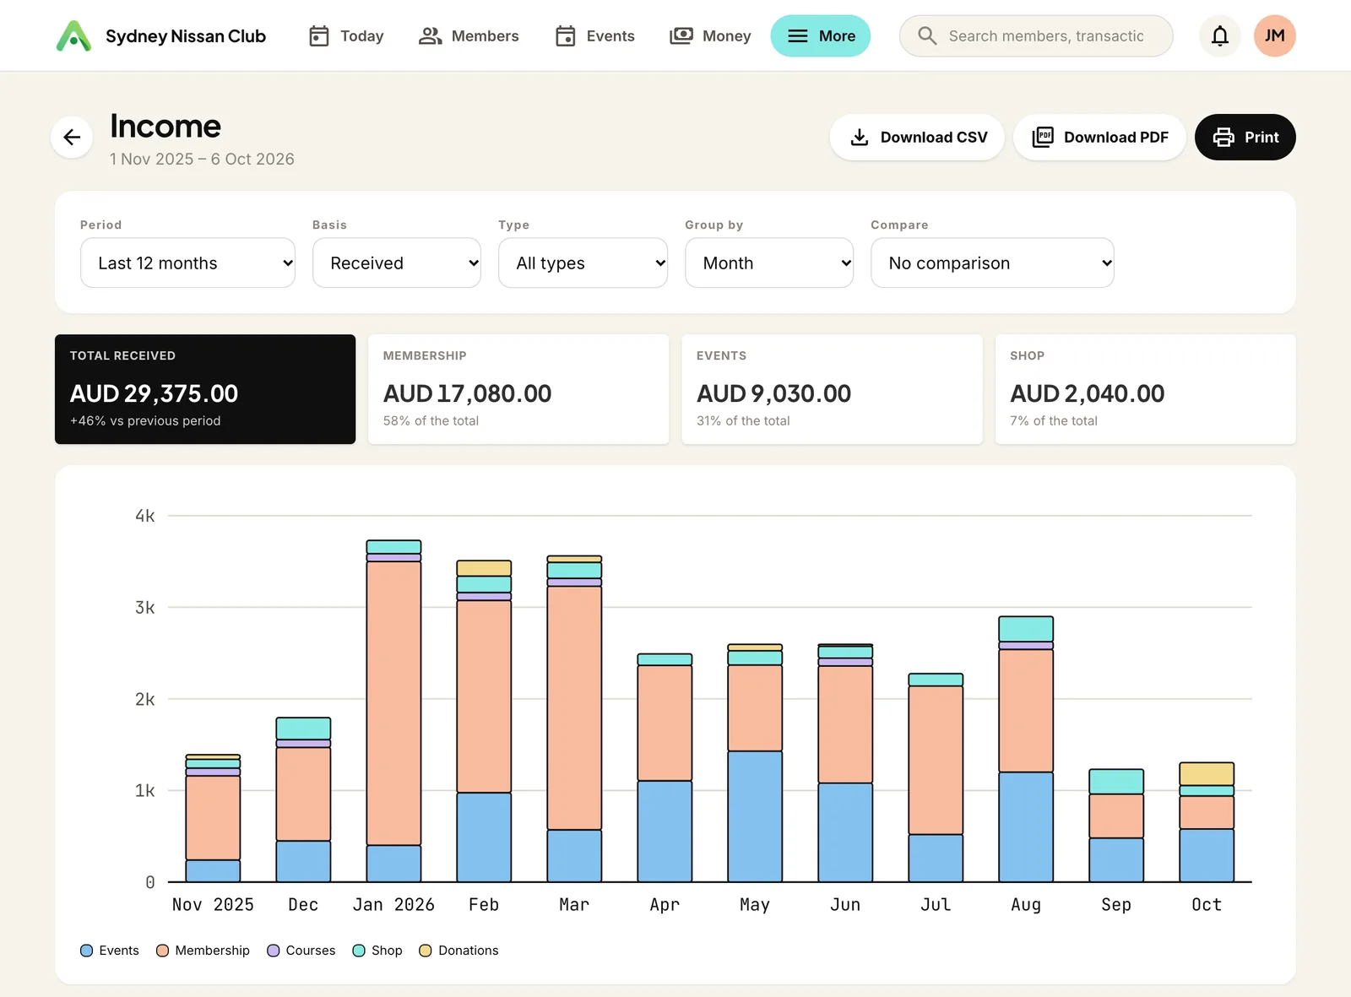Click the Sydney Nissan Club logo icon
This screenshot has height=997, width=1351.
coord(73,35)
